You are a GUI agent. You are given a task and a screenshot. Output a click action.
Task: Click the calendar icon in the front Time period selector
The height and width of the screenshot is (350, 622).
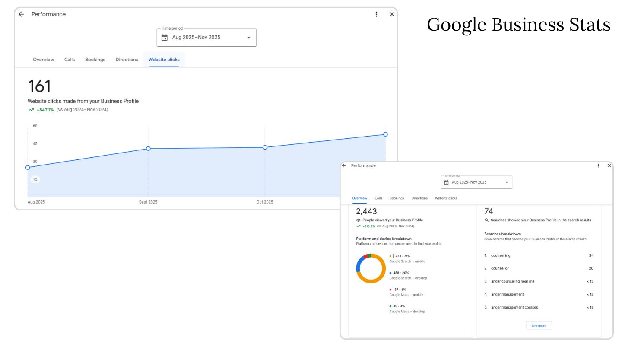click(x=165, y=37)
